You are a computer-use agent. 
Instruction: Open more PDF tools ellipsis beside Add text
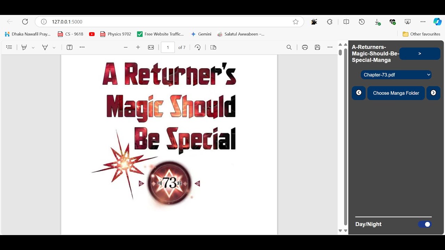[x=82, y=47]
